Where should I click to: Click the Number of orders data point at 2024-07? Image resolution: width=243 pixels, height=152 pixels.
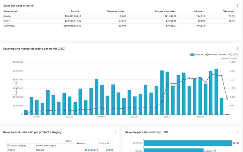(x=167, y=84)
